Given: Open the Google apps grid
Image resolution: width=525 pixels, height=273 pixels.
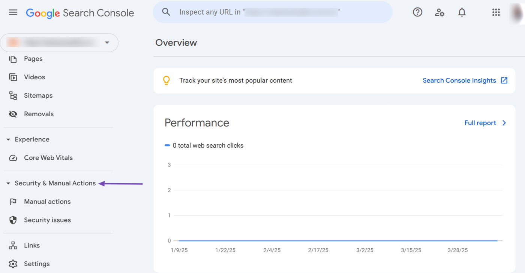Looking at the screenshot, I should (496, 12).
